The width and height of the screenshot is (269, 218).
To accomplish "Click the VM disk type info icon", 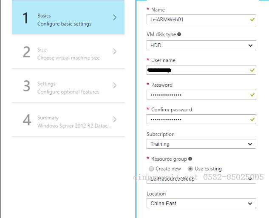I will (179, 34).
